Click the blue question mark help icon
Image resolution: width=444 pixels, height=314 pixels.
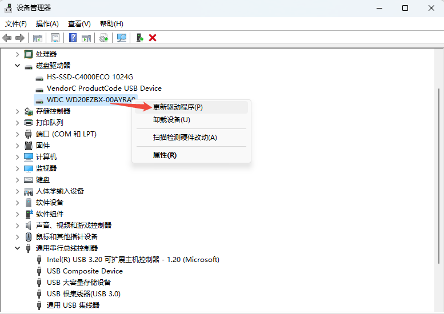coord(73,38)
